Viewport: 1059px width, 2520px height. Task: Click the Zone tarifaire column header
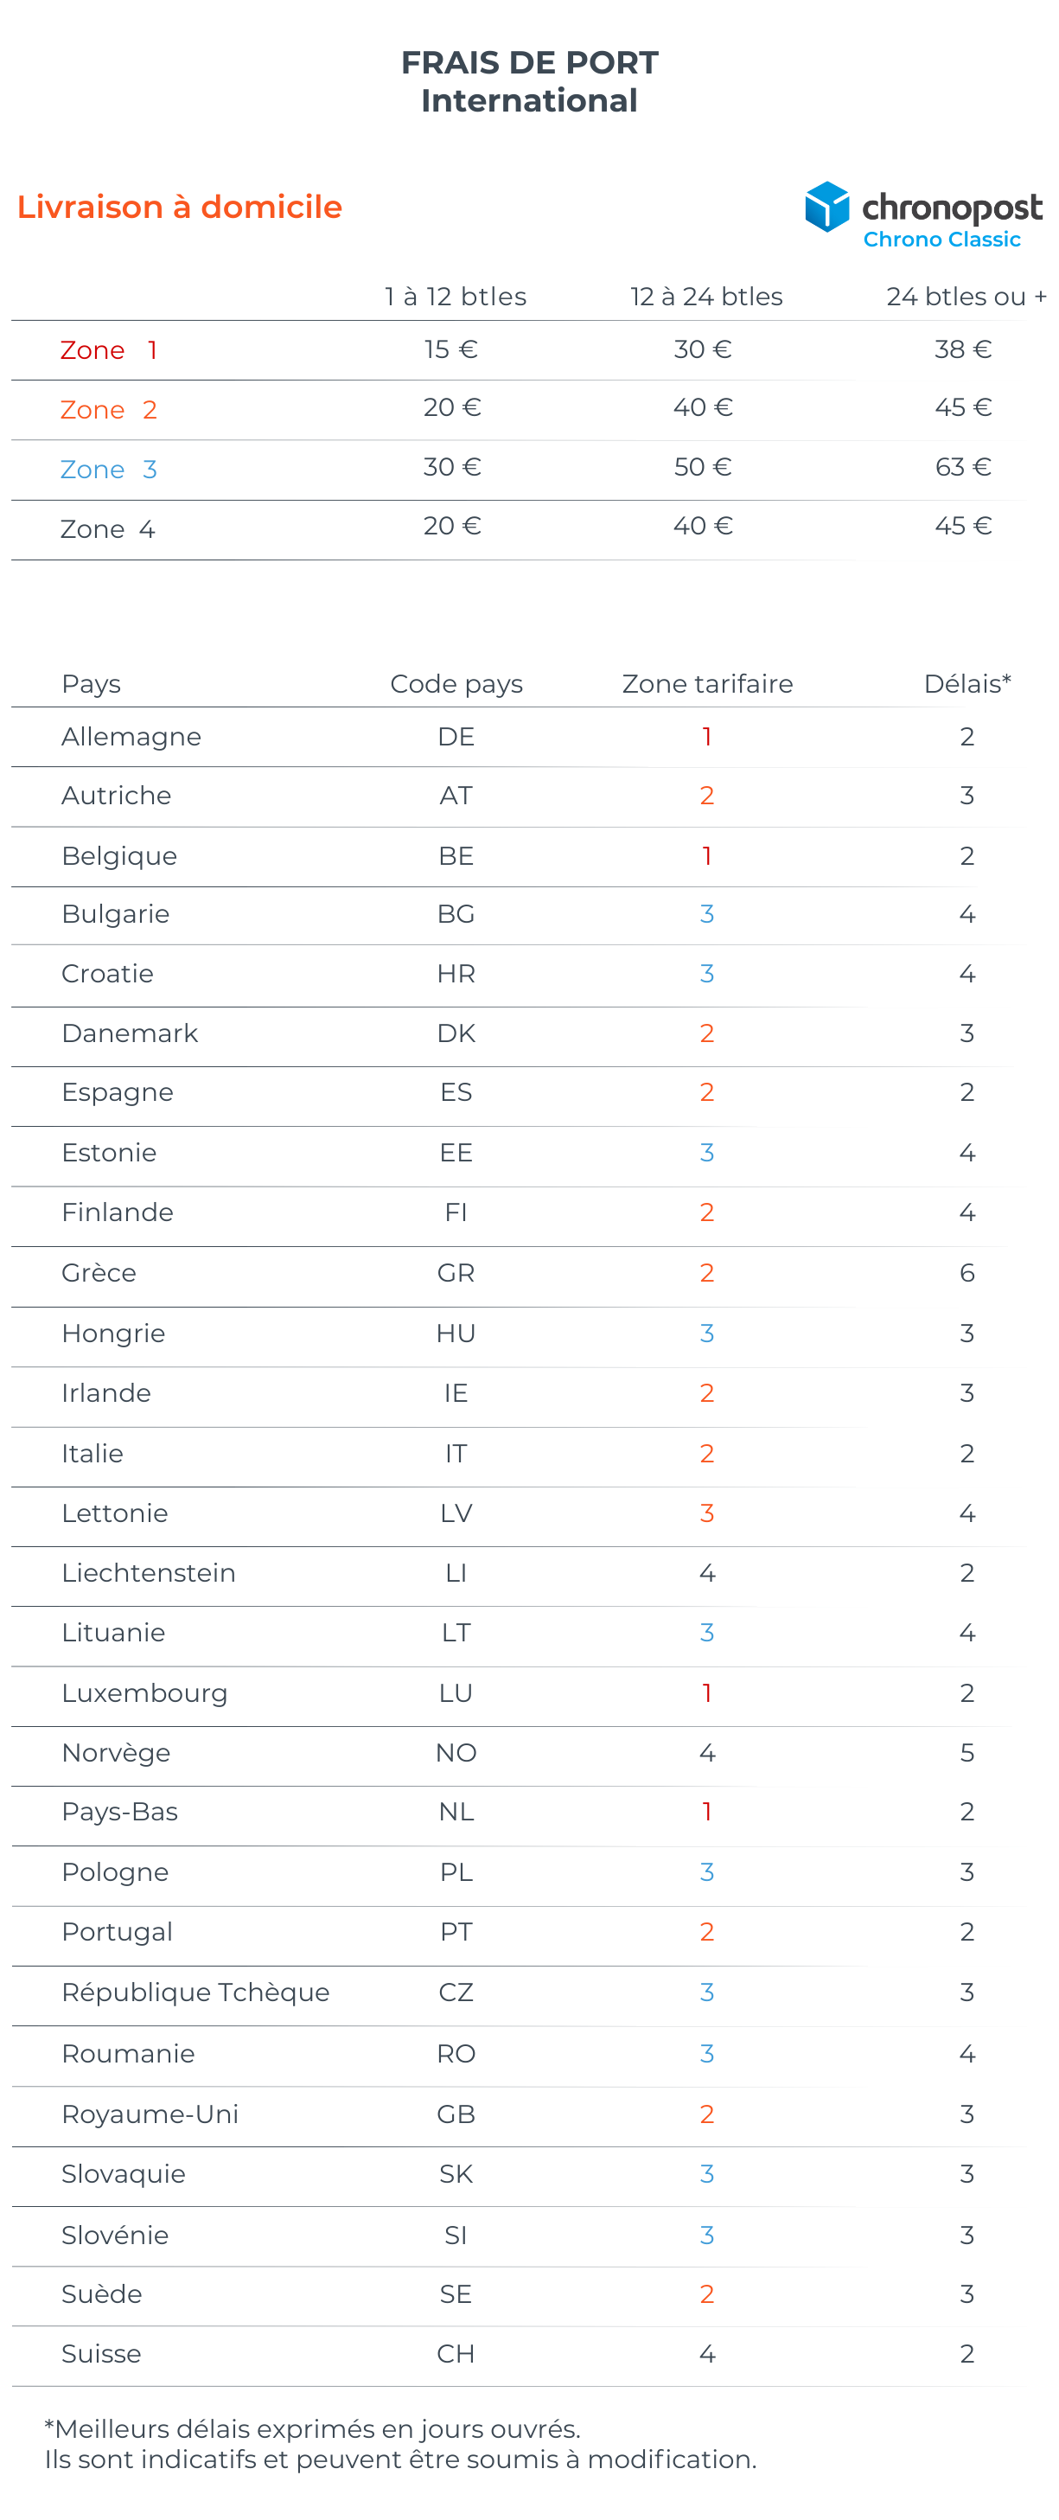pyautogui.click(x=707, y=684)
